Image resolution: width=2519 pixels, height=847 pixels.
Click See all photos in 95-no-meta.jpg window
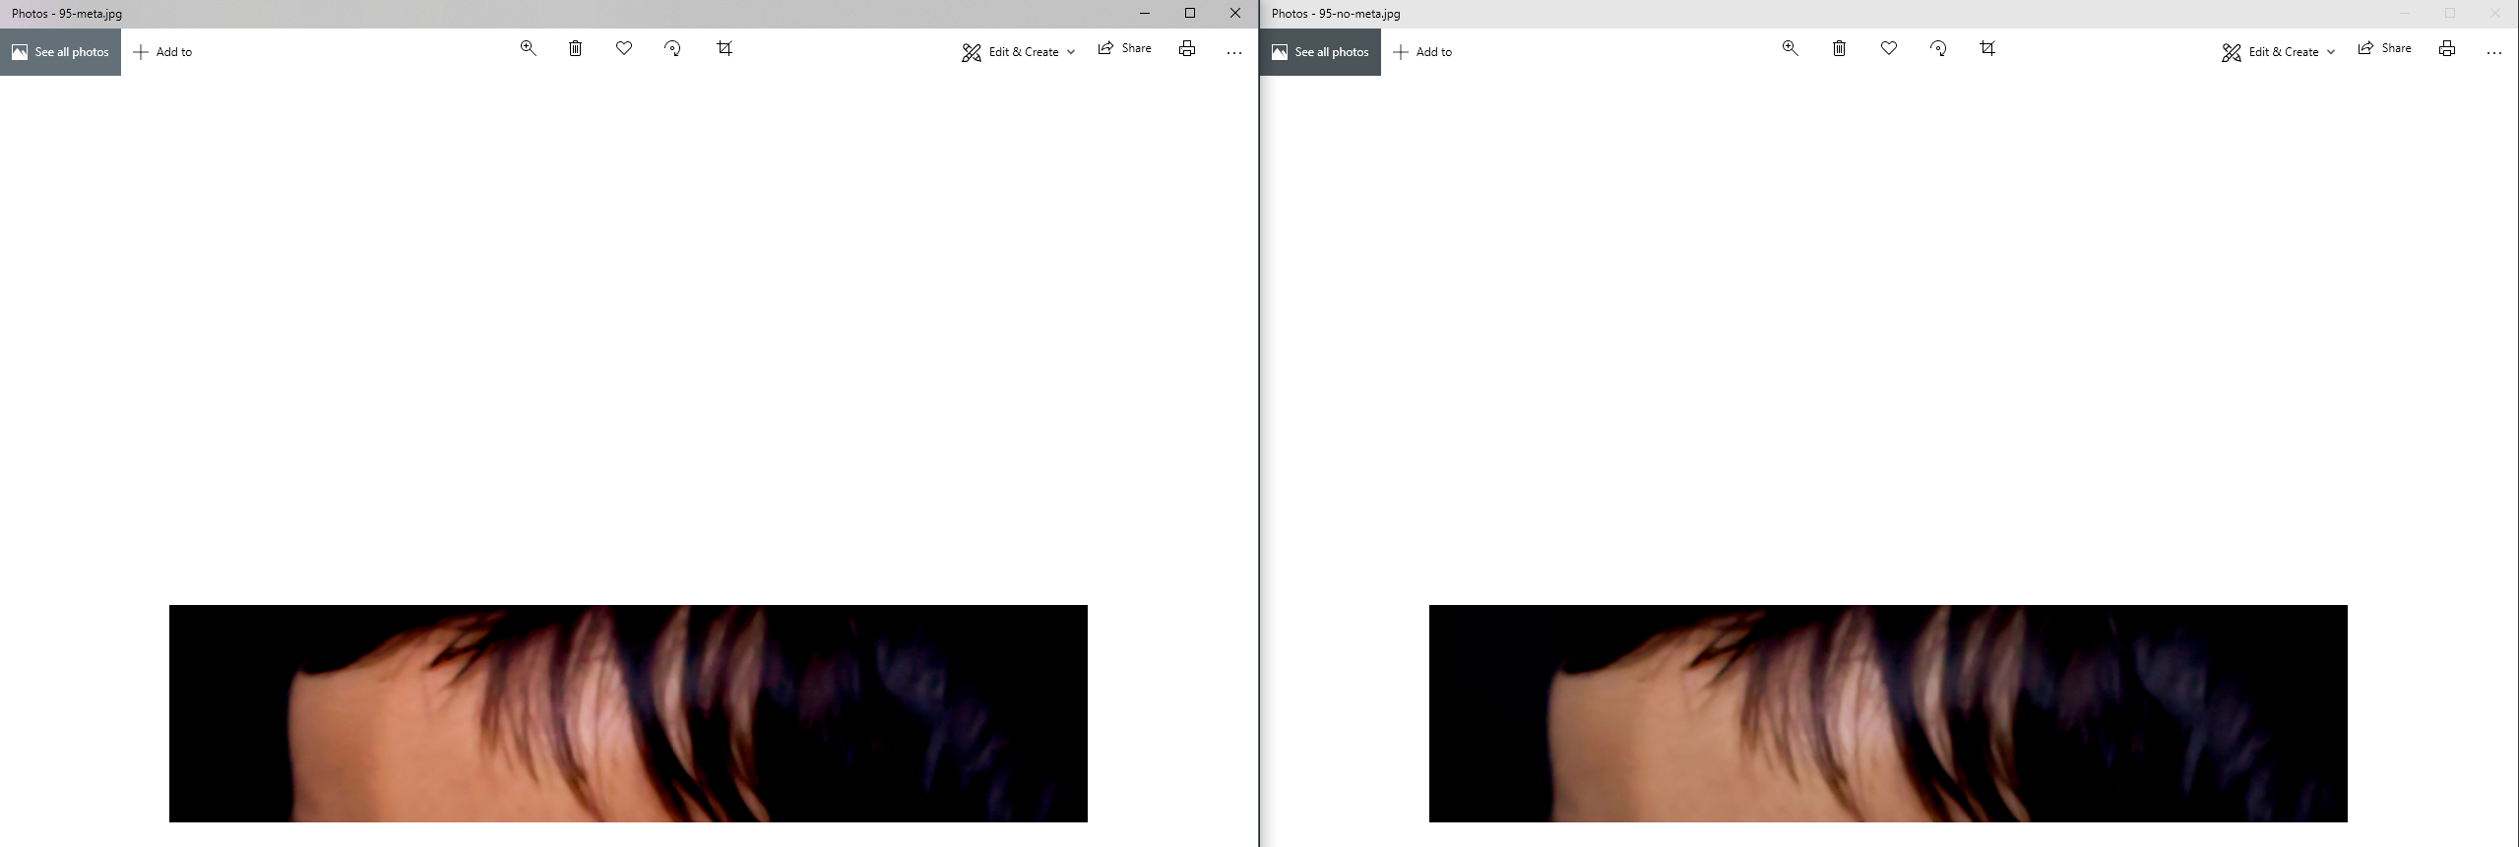(1320, 52)
